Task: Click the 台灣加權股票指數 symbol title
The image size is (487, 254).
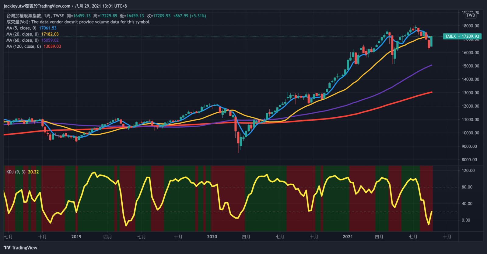Action: click(24, 16)
